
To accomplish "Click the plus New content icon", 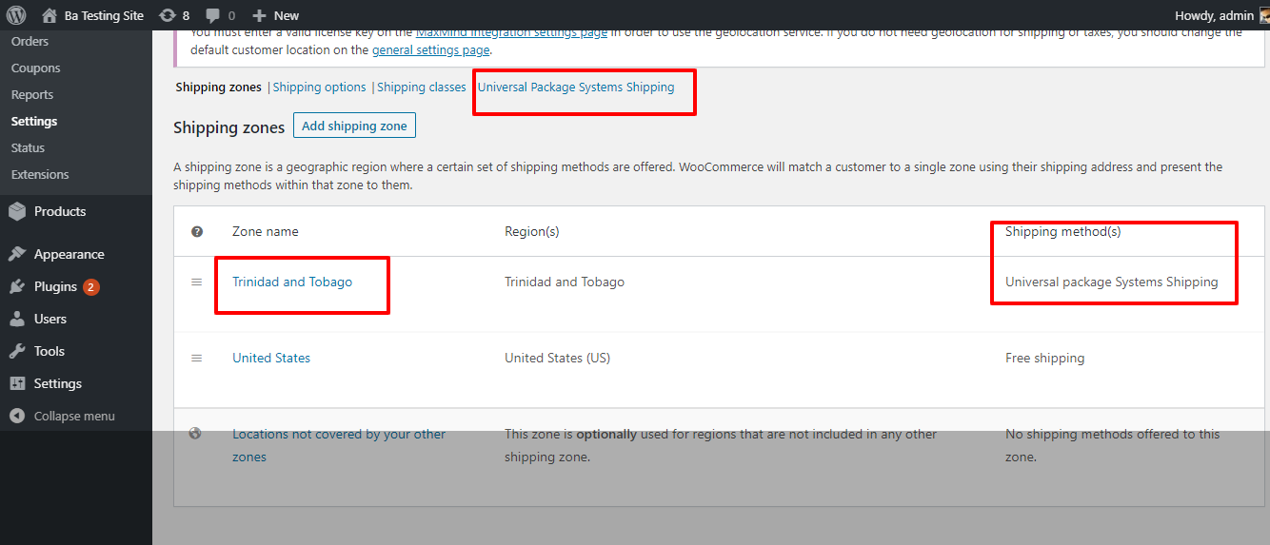I will pos(259,15).
